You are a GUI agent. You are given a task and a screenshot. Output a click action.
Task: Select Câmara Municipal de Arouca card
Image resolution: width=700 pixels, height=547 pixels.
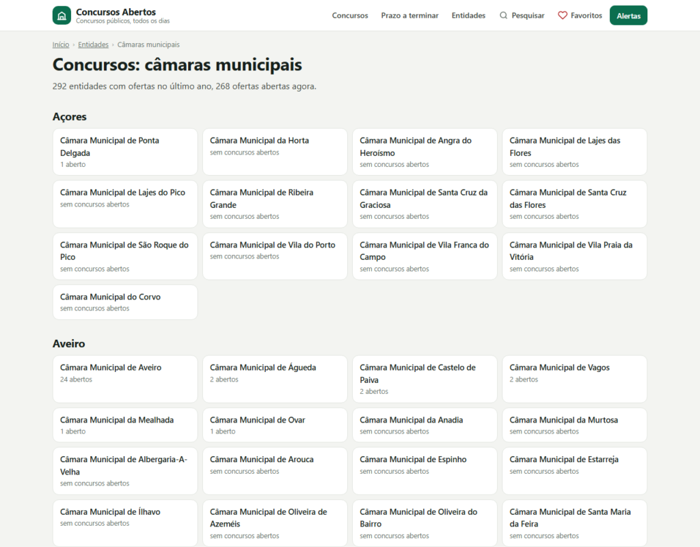coord(275,471)
